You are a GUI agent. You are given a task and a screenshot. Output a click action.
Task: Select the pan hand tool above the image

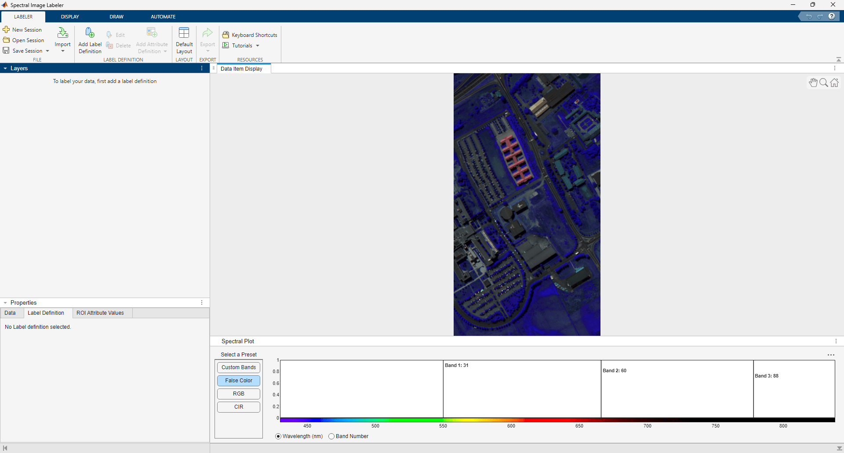(x=812, y=83)
